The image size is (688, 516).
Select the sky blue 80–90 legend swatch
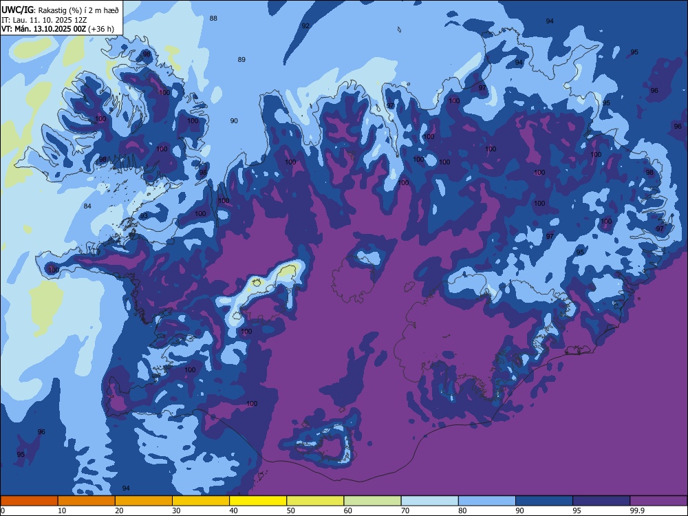point(487,501)
